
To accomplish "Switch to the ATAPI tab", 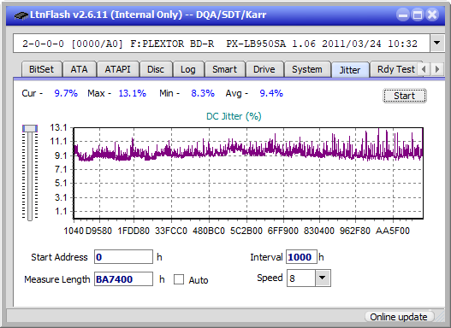I will coord(117,69).
